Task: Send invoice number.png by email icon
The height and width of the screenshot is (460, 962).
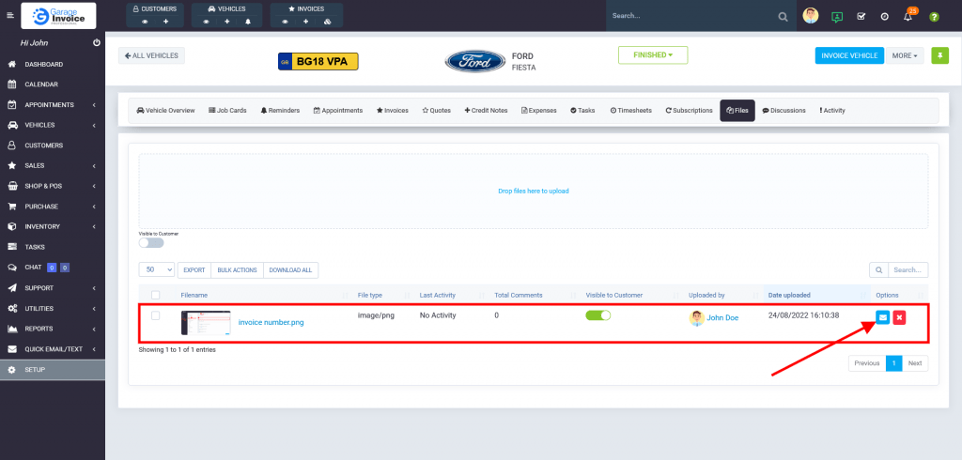Action: click(882, 317)
